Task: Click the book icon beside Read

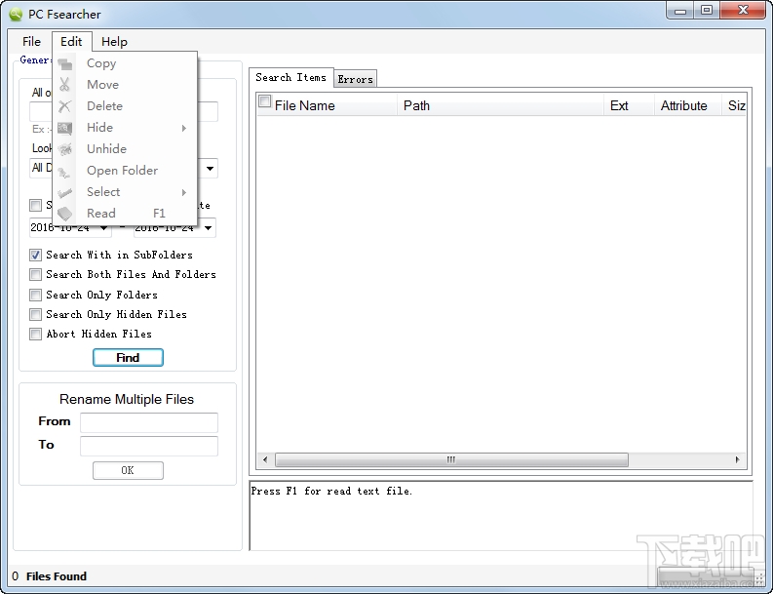Action: pyautogui.click(x=64, y=214)
